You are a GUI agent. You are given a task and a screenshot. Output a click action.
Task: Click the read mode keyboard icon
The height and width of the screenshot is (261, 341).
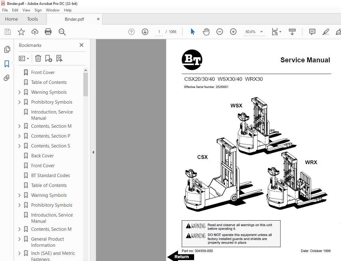click(x=292, y=32)
